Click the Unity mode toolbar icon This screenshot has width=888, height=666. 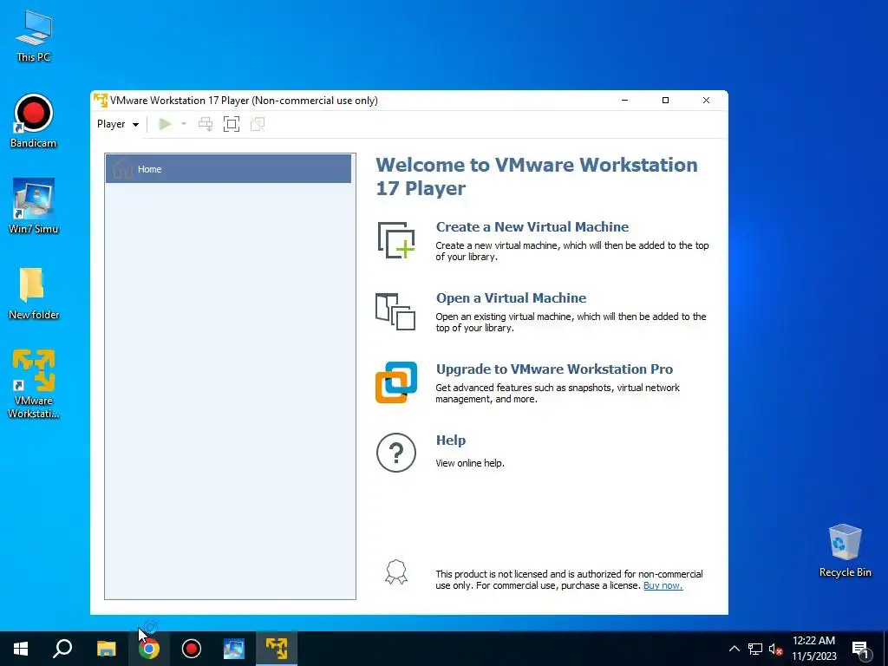pyautogui.click(x=258, y=124)
